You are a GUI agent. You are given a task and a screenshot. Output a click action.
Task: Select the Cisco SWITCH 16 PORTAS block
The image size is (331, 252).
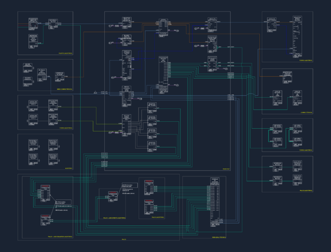(x=127, y=96)
